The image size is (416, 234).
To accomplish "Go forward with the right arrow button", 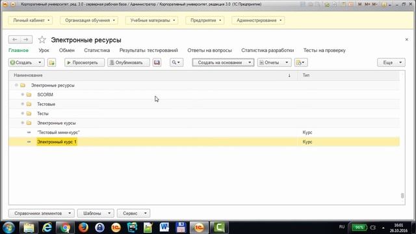I will 26,40.
